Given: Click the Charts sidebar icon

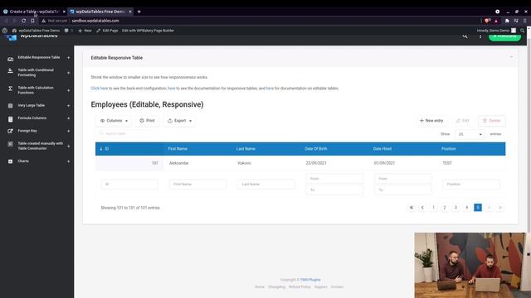Looking at the screenshot, I should pos(11,161).
